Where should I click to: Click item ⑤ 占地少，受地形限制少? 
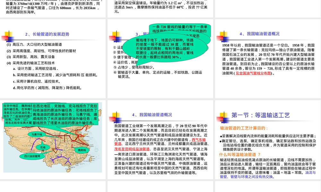coord(134,67)
